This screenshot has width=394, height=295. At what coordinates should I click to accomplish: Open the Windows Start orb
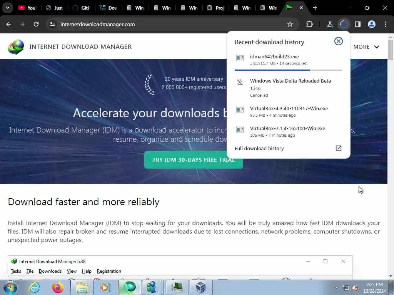point(10,287)
